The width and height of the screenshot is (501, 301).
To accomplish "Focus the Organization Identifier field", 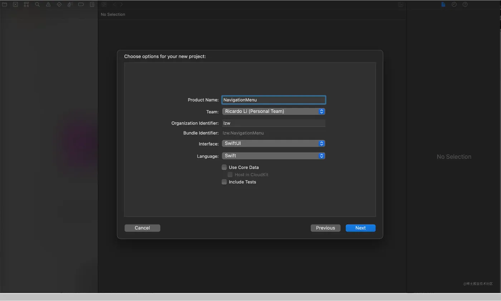I will (273, 123).
